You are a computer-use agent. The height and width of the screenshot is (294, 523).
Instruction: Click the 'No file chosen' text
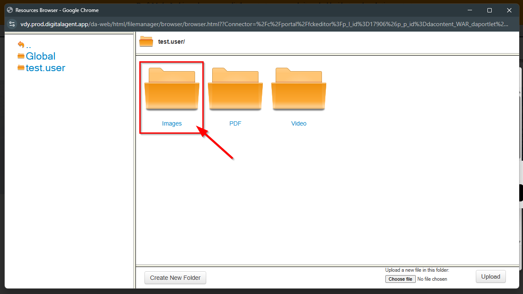click(432, 279)
